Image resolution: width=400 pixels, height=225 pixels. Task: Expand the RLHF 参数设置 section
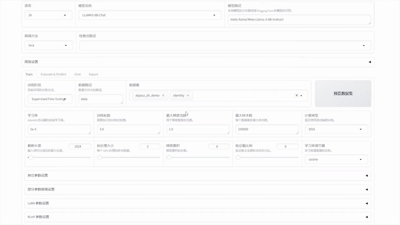tap(198, 217)
